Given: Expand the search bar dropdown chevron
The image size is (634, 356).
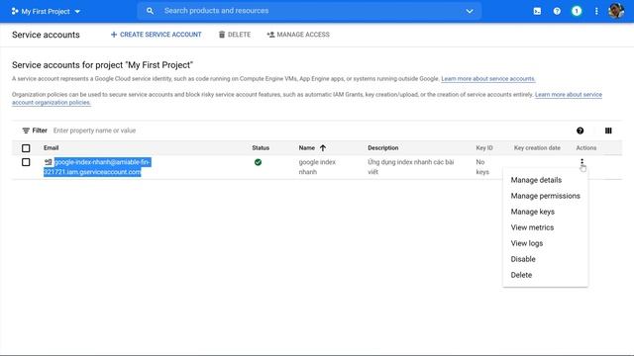Looking at the screenshot, I should [x=470, y=11].
